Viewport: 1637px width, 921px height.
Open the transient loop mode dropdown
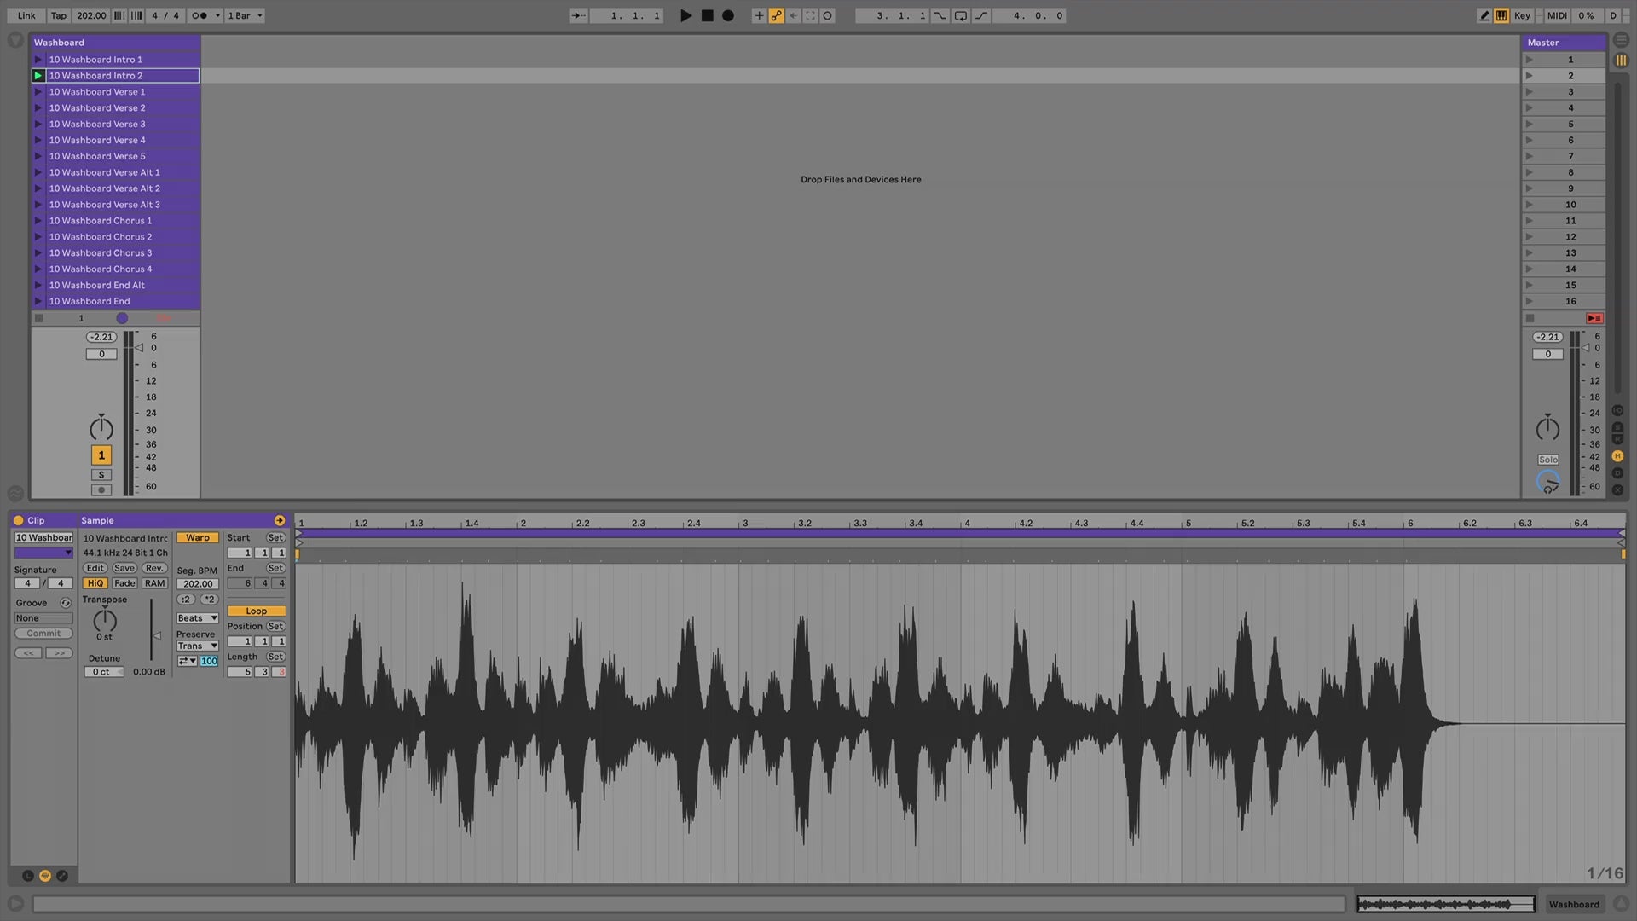[x=187, y=662]
